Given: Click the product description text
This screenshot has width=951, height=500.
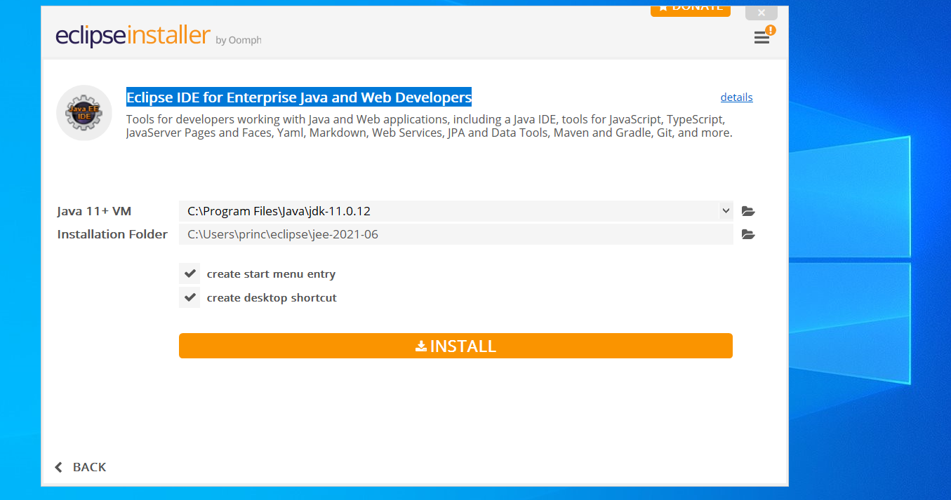Looking at the screenshot, I should (x=430, y=126).
